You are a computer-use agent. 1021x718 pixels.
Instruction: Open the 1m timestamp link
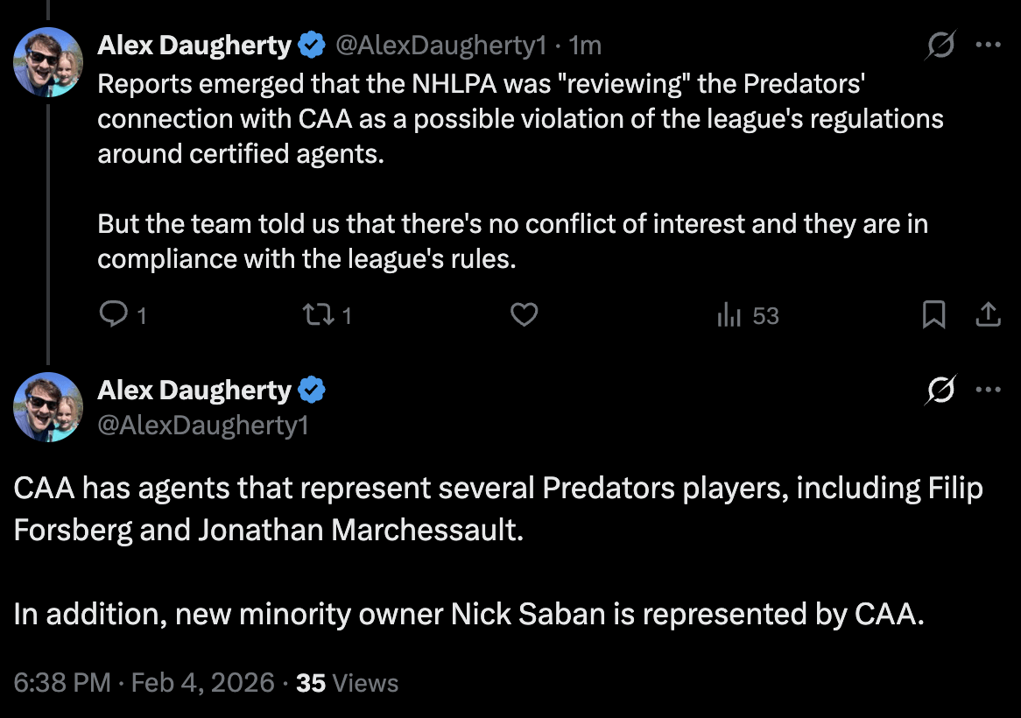point(585,45)
